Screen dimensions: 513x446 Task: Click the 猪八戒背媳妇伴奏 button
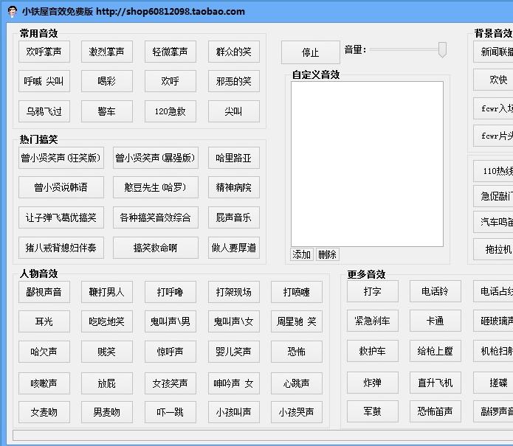tap(61, 248)
